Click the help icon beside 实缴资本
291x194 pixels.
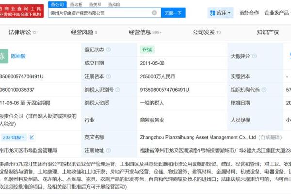255,76
